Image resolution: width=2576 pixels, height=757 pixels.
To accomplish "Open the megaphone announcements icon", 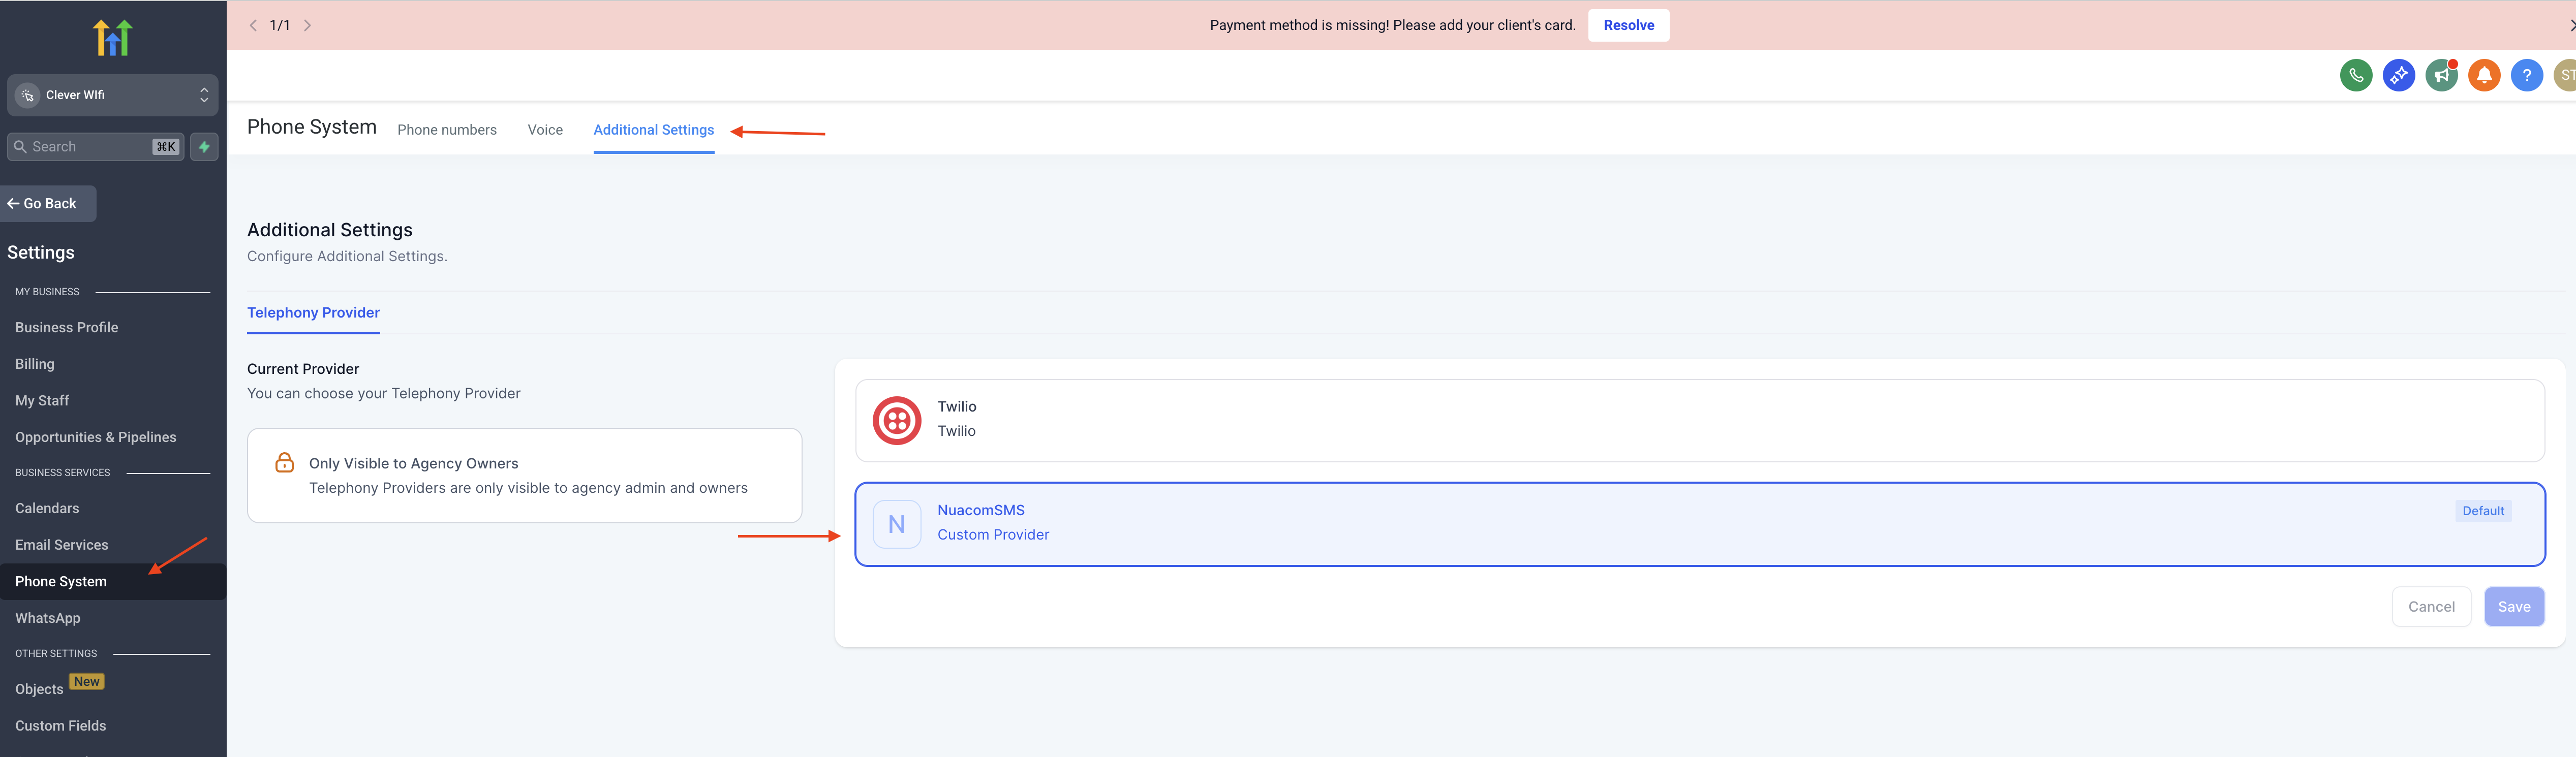I will 2441,75.
